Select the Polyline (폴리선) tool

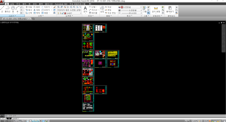(7, 9)
